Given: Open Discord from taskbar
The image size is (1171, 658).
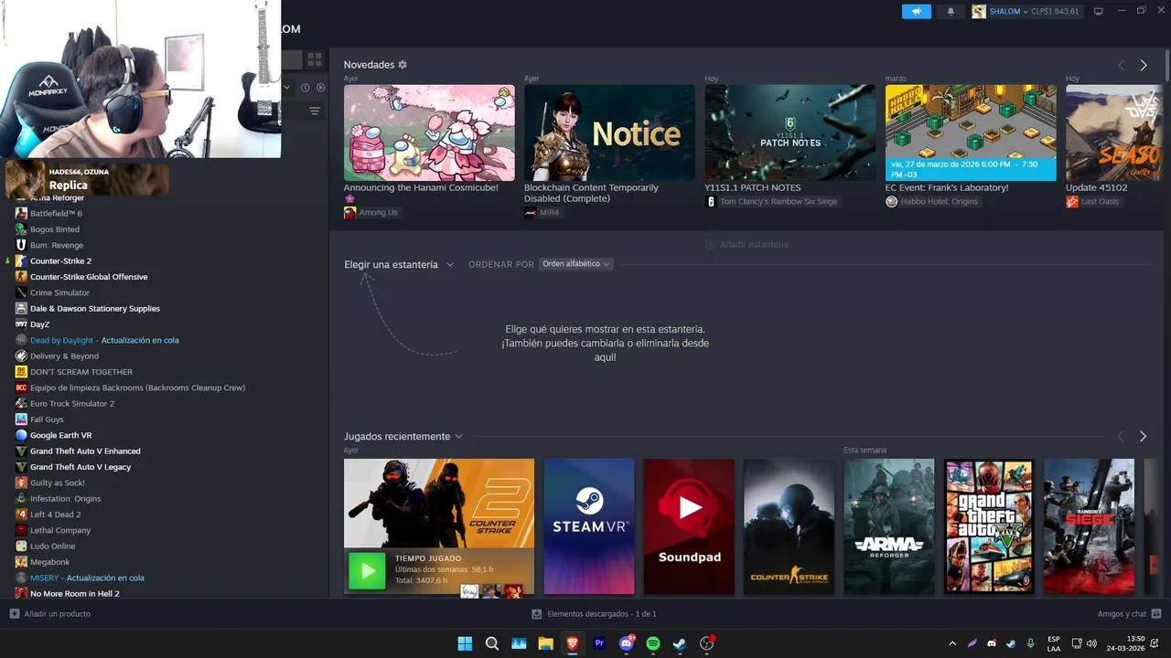Looking at the screenshot, I should [x=627, y=643].
